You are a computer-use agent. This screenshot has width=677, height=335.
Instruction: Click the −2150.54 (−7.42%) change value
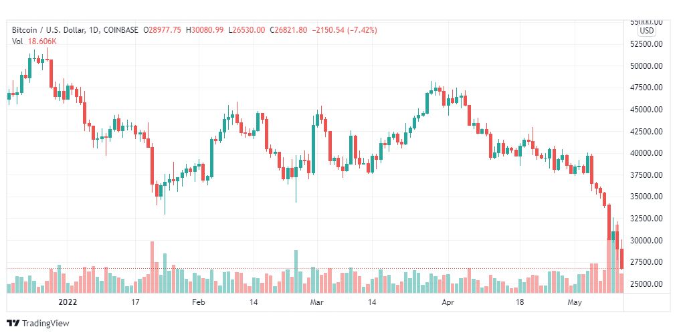tap(344, 30)
